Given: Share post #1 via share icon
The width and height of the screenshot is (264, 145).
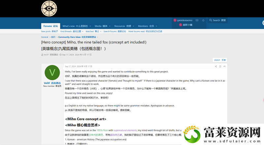Looking at the screenshot, I should coord(216,66).
